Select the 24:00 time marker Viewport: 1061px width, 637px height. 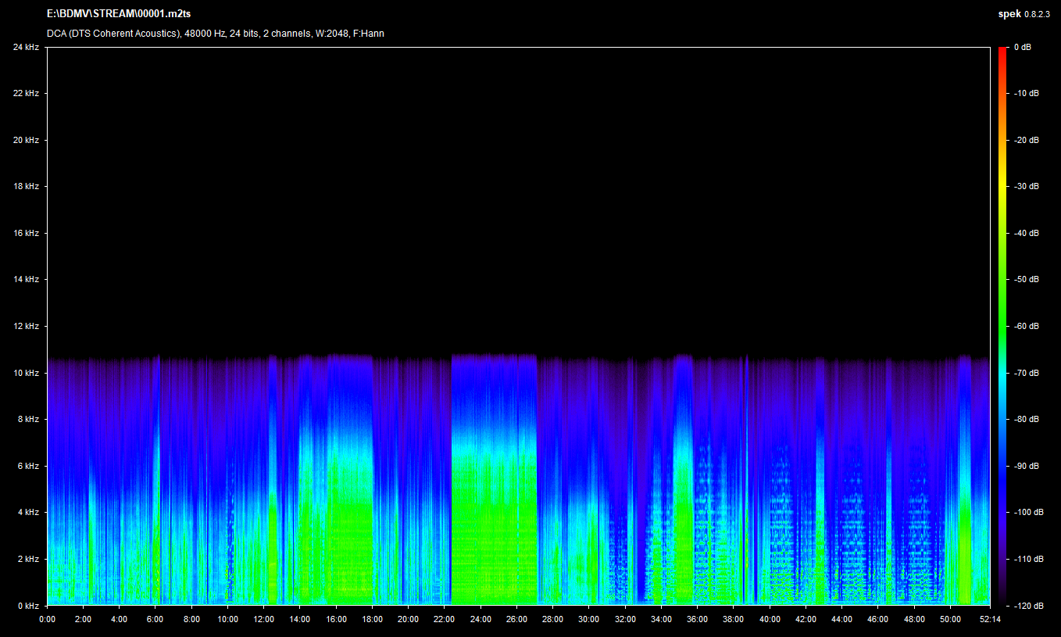coord(480,619)
